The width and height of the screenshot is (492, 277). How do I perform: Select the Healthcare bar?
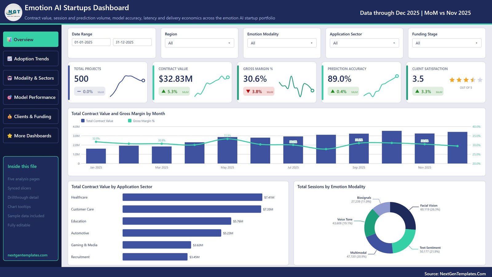click(x=192, y=197)
